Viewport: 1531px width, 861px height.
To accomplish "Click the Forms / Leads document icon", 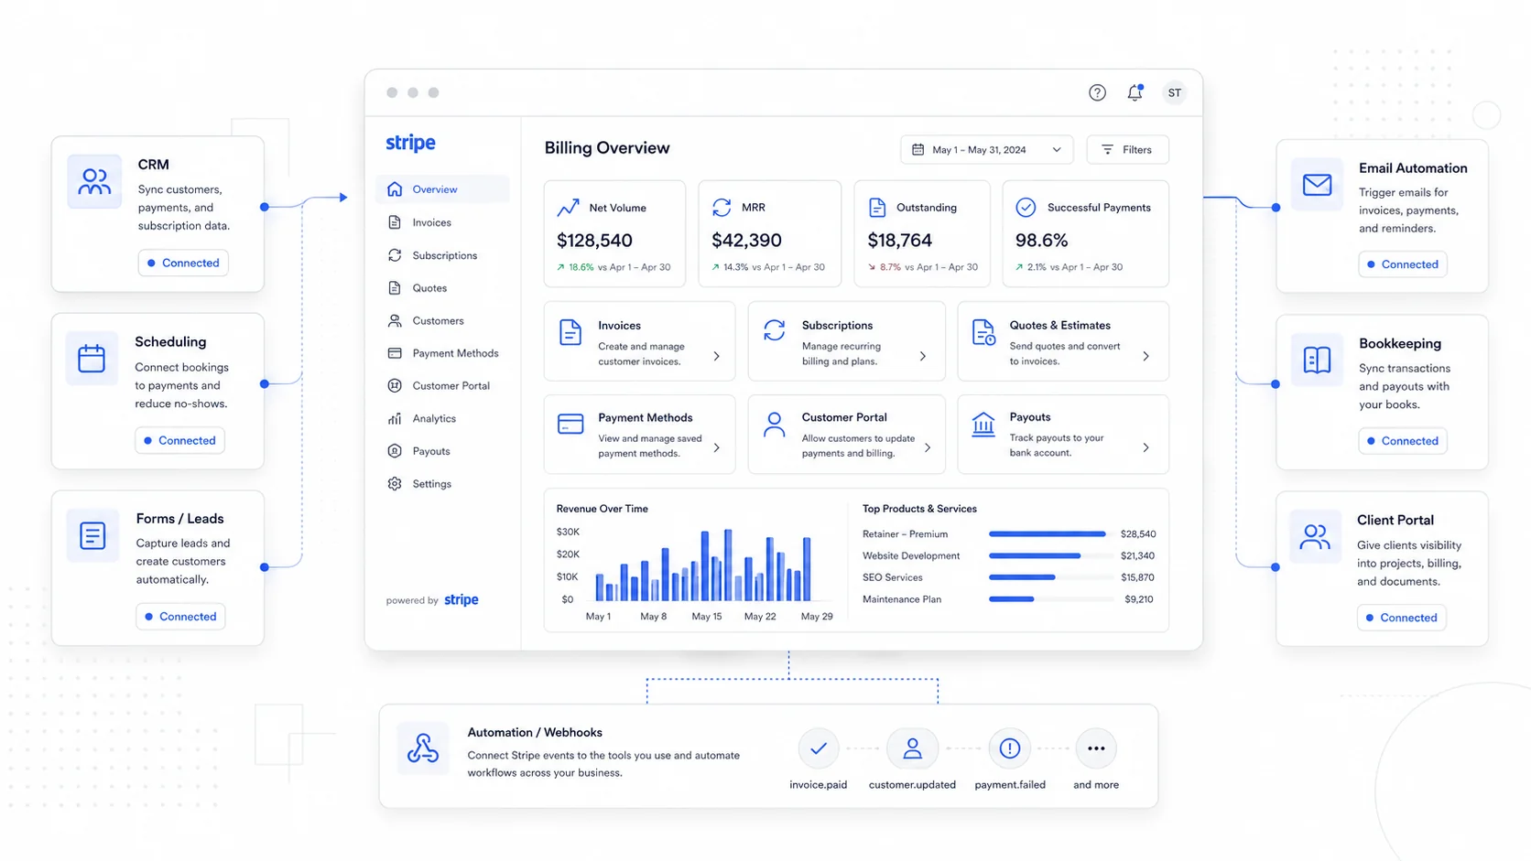I will (x=92, y=535).
